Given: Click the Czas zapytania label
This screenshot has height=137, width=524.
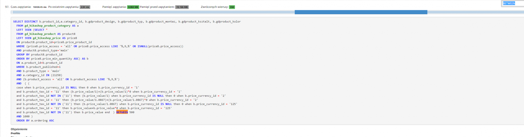Looking at the screenshot, I should pyautogui.click(x=21, y=7).
